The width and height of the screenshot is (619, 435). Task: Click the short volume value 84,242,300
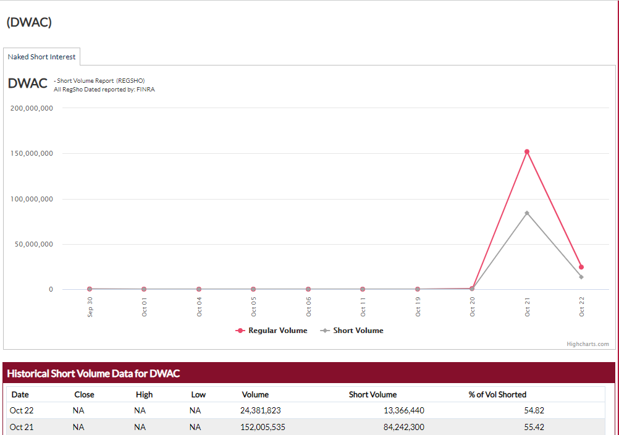click(404, 427)
